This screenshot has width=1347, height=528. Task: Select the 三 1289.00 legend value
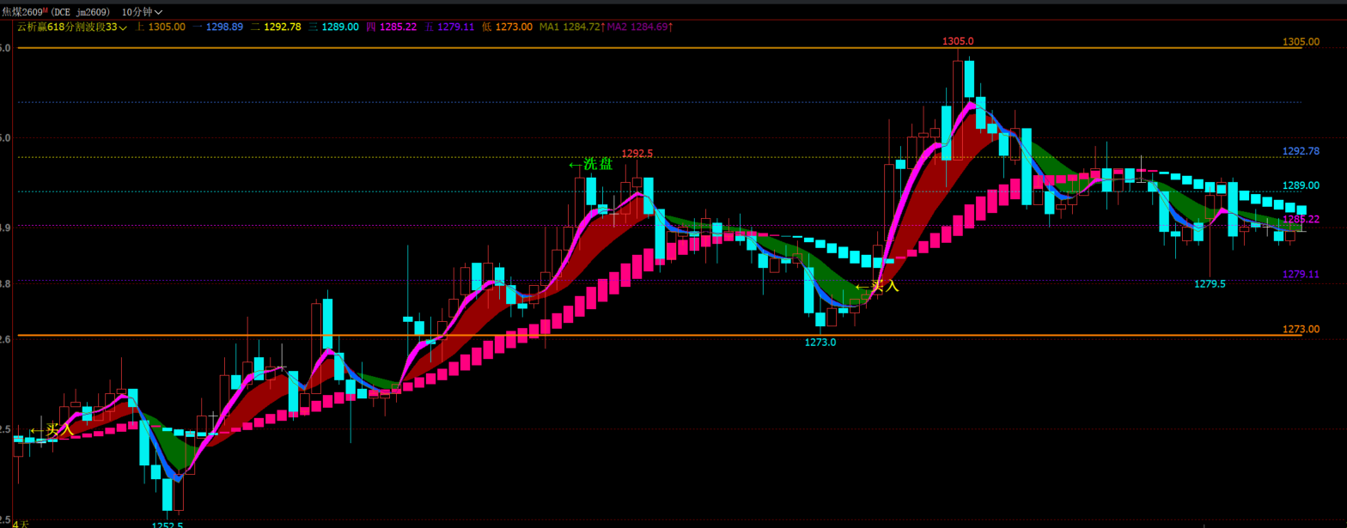[x=333, y=27]
